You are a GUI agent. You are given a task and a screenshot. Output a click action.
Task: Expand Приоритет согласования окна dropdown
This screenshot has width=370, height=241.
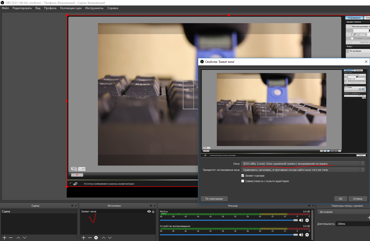[303, 169]
